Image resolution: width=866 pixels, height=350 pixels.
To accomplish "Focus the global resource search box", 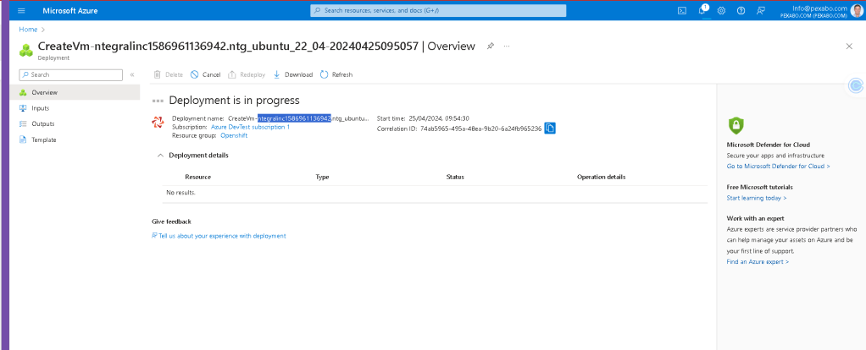I will pyautogui.click(x=438, y=10).
